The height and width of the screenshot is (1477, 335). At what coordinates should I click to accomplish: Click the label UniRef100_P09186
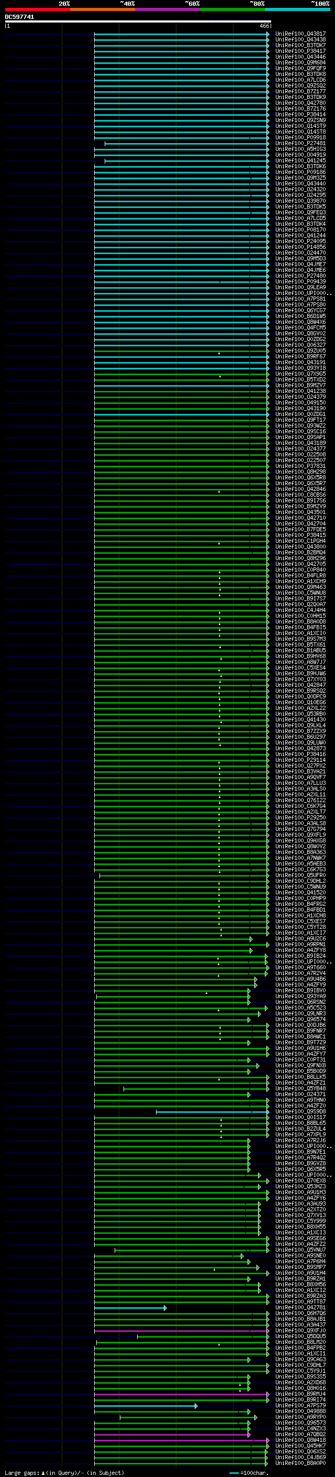[300, 172]
